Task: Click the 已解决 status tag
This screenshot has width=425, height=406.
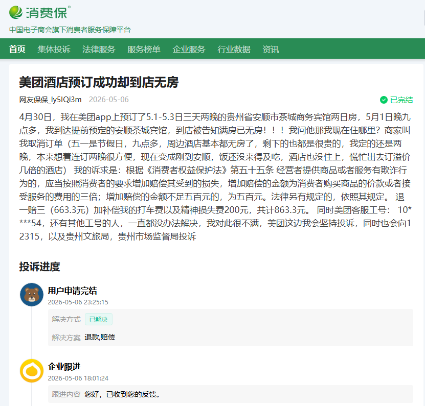Action: pos(99,319)
